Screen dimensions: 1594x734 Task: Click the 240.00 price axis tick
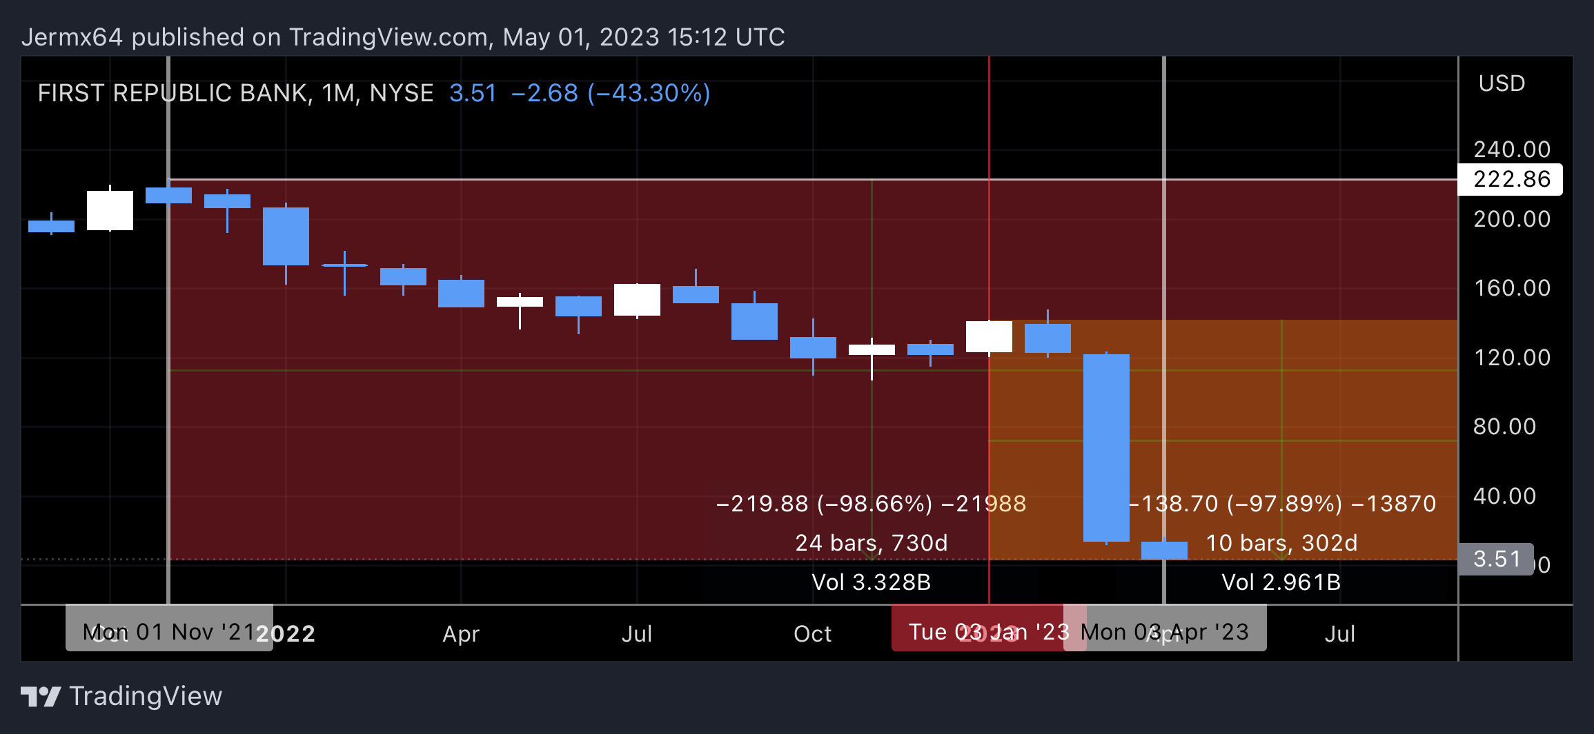pyautogui.click(x=1512, y=150)
